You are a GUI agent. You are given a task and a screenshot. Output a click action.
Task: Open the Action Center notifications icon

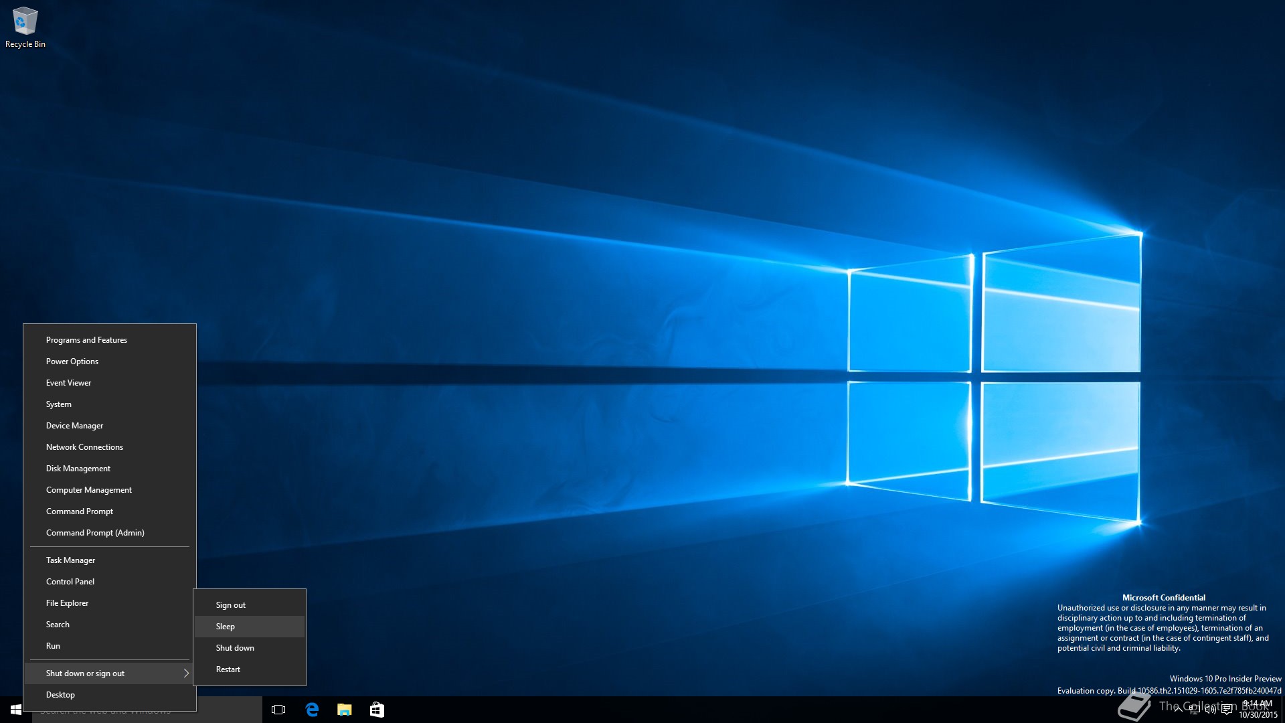coord(1226,710)
